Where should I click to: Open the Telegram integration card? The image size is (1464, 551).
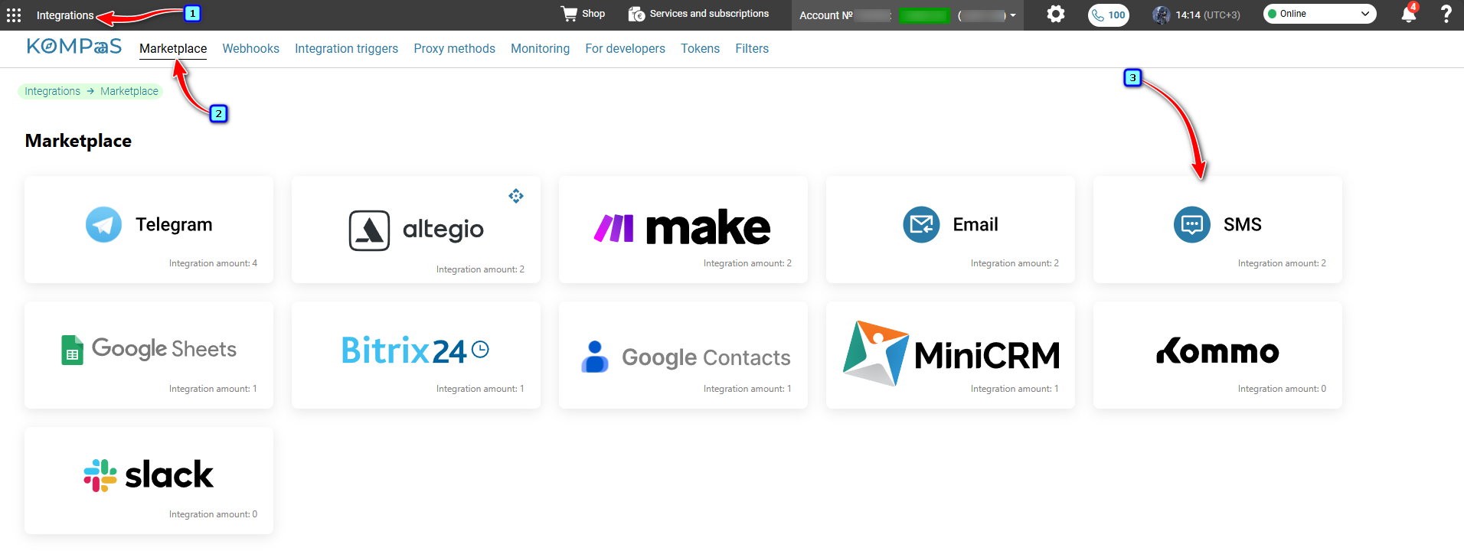point(149,230)
